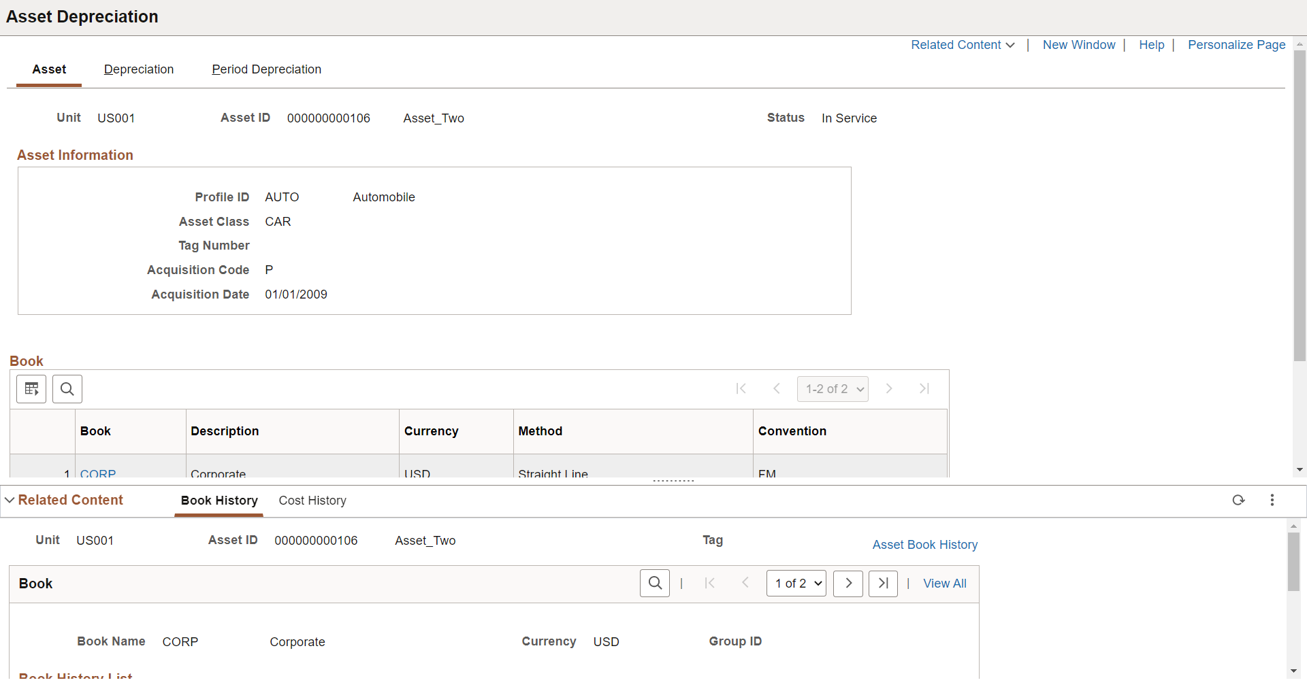Screen dimensions: 1307x691
Task: Open the grid personalize icon in Book grid
Action: point(31,389)
